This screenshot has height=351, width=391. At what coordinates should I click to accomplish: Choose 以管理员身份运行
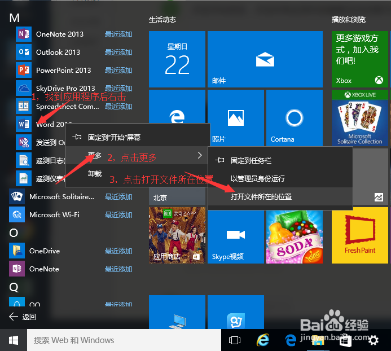pos(280,179)
